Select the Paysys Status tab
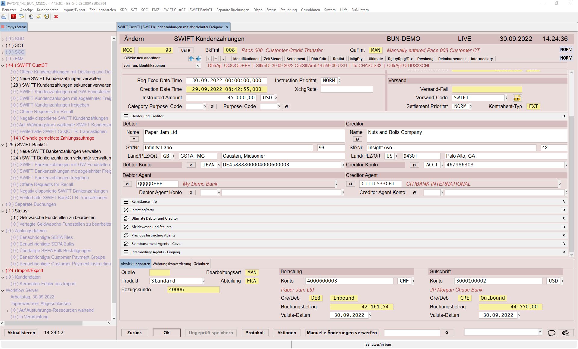Viewport: 578px width, 349px height. click(14, 27)
